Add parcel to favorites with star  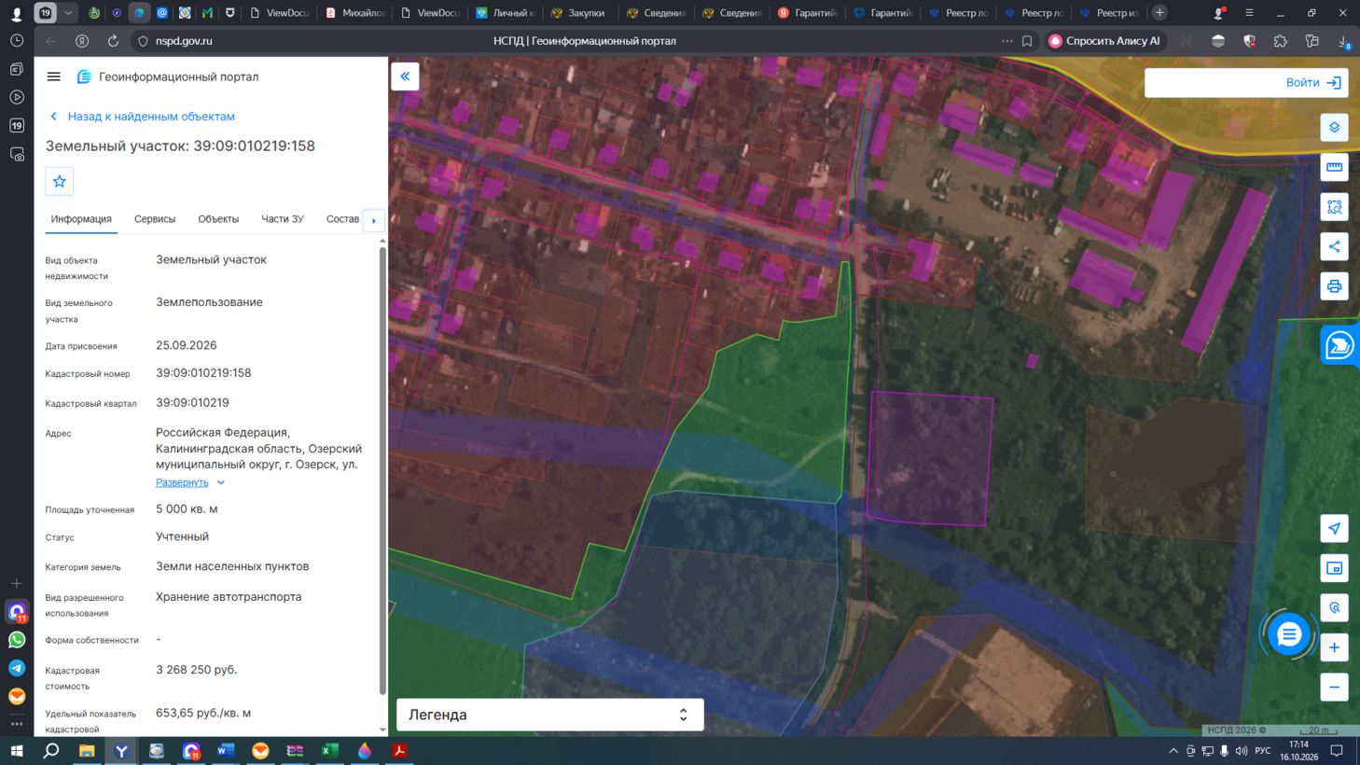[x=60, y=181]
